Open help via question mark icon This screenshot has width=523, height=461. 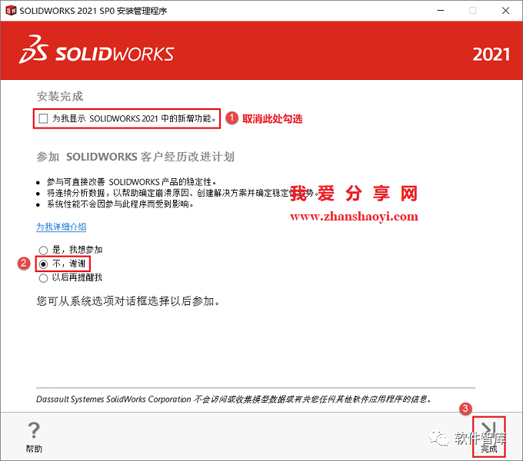click(x=34, y=430)
